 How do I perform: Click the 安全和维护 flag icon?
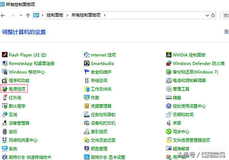pos(87,72)
